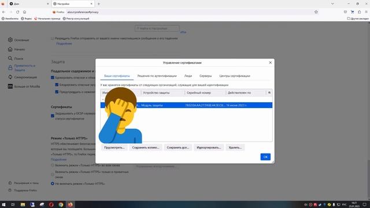Screen dimensions: 370x208
Task: Bookmark this page with the star icon
Action: tap(316, 12)
